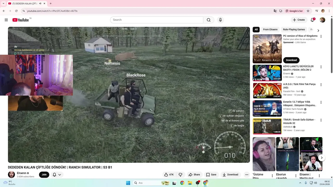
Task: Open the Evren'in 13.7 Milyar thumbnail
Action: click(x=267, y=109)
